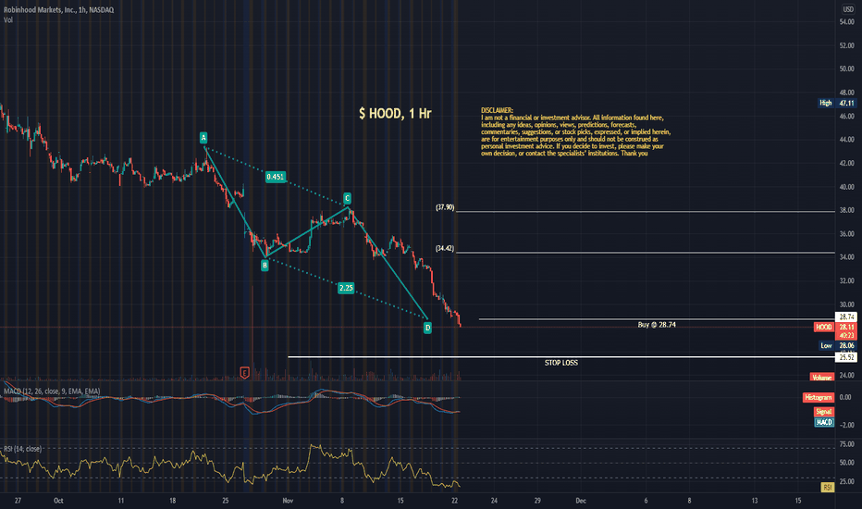Click the 75.00 RSI scale value

point(846,444)
